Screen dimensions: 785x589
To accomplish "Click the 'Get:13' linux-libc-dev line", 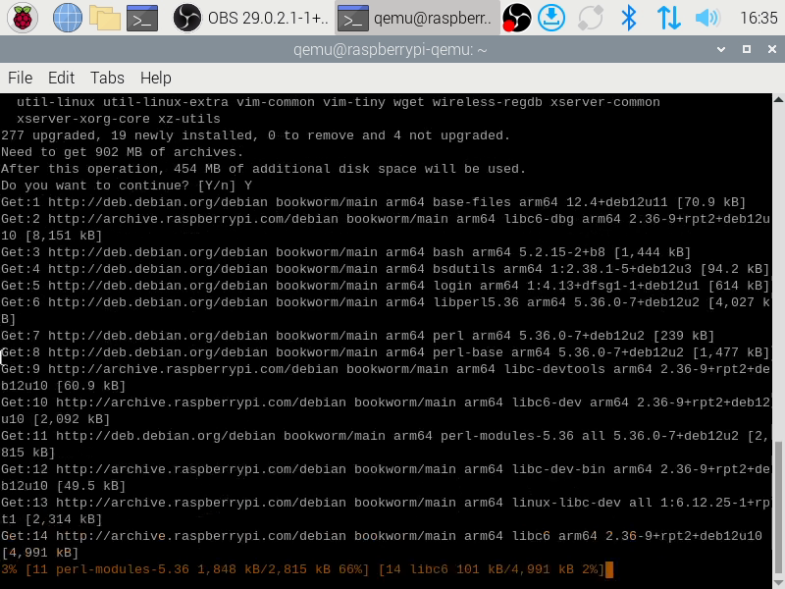I will 386,510.
